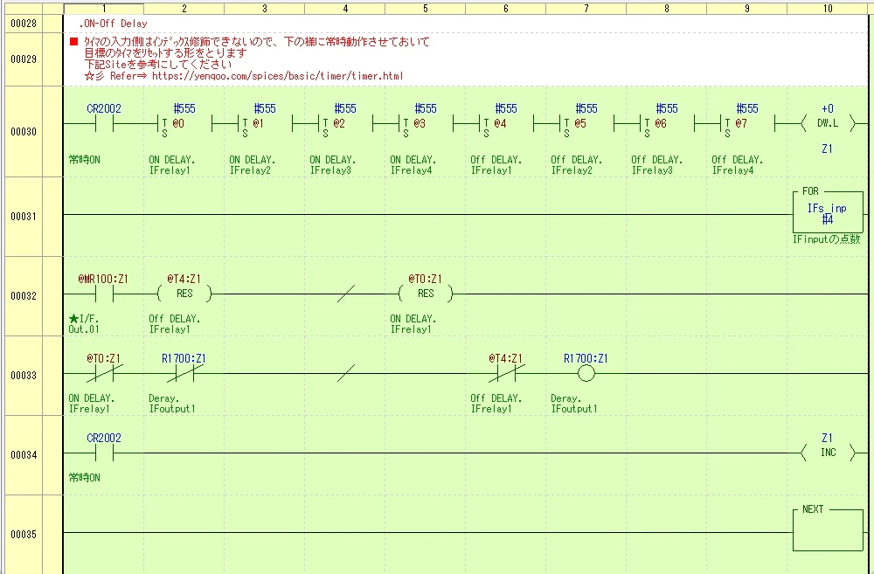Click column header 4
Viewport: 874px width, 574px height.
(344, 9)
